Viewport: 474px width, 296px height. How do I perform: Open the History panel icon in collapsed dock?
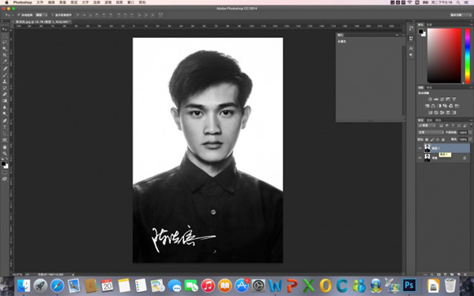point(411,28)
